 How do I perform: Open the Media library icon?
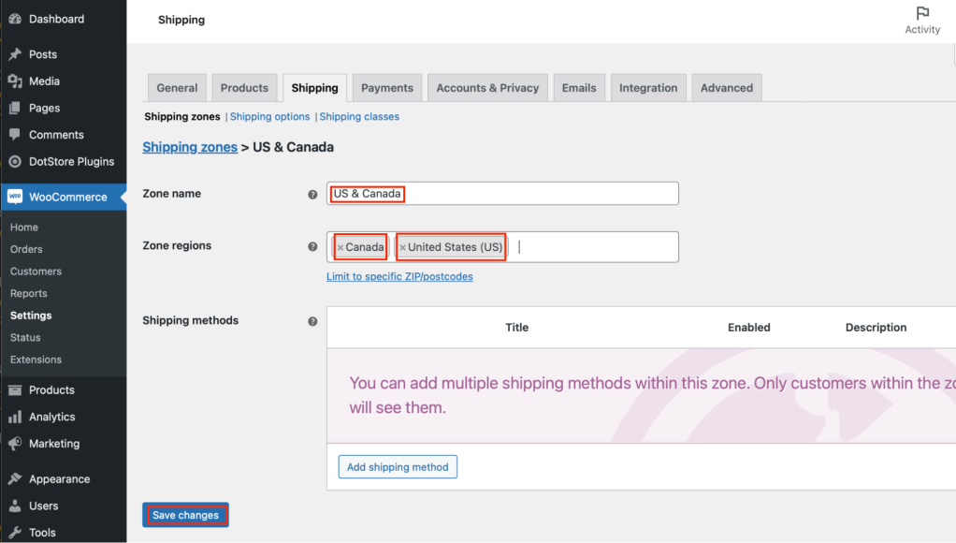pos(16,81)
